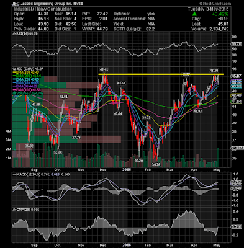Click the green up-arrow change indicator
The width and height of the screenshot is (244, 248).
194,14
